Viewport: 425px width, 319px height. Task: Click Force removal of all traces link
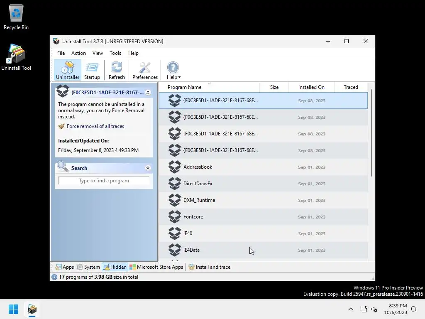(x=95, y=126)
